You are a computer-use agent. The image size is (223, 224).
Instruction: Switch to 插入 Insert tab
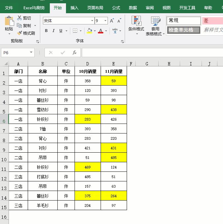tap(75, 8)
